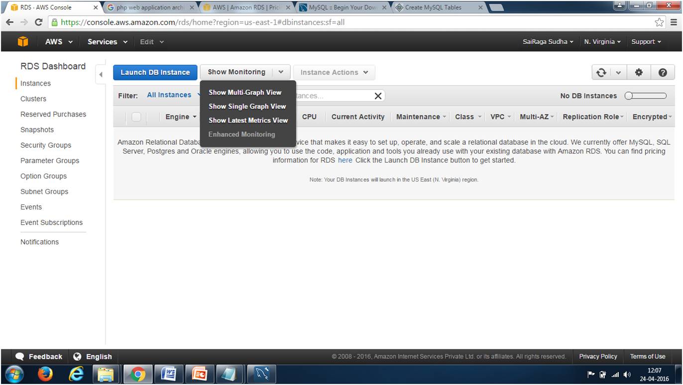Open the Support dropdown menu

tap(646, 42)
